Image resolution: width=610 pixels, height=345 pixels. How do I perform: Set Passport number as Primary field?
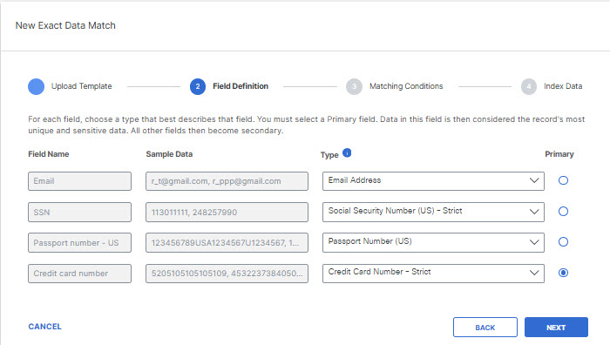point(563,242)
